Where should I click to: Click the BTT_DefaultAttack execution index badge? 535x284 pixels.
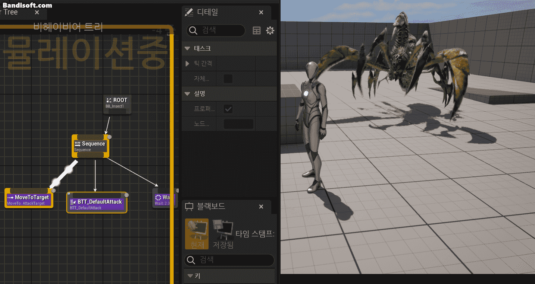[x=126, y=195]
